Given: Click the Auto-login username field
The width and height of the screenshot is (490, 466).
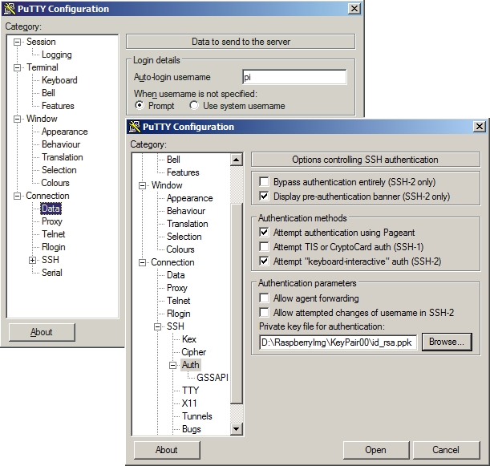Looking at the screenshot, I should click(294, 77).
